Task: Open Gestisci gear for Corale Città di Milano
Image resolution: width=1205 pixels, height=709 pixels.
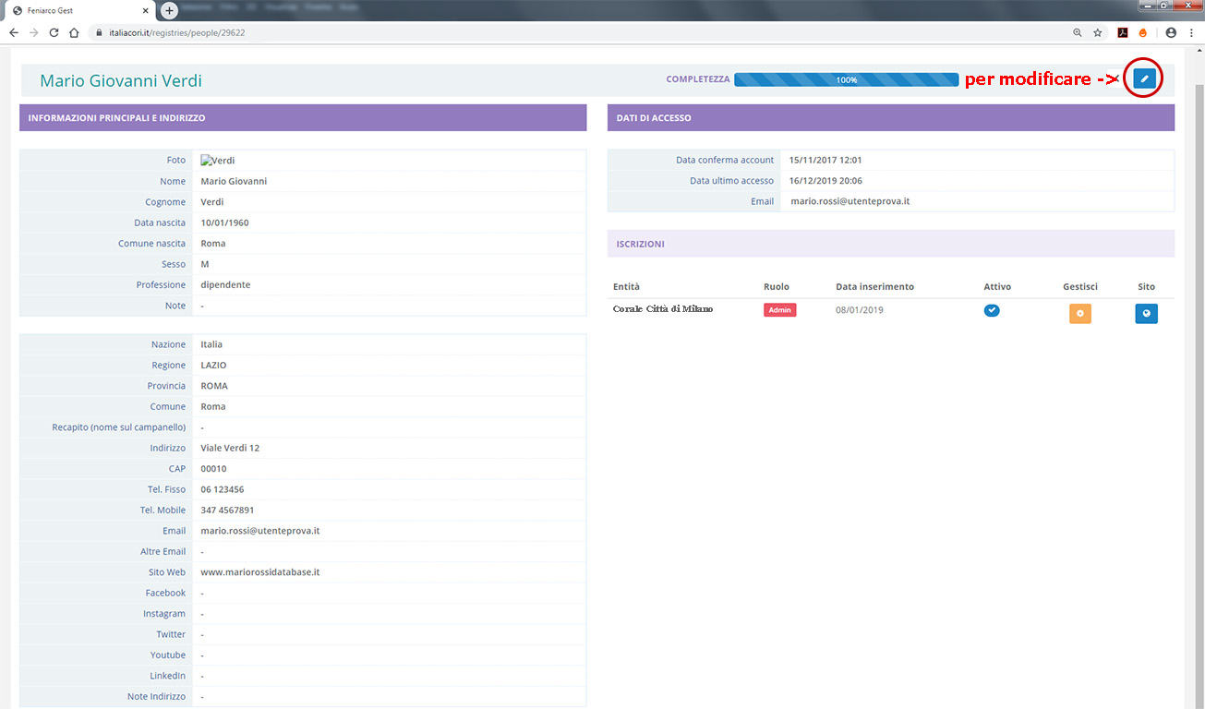Action: point(1079,314)
